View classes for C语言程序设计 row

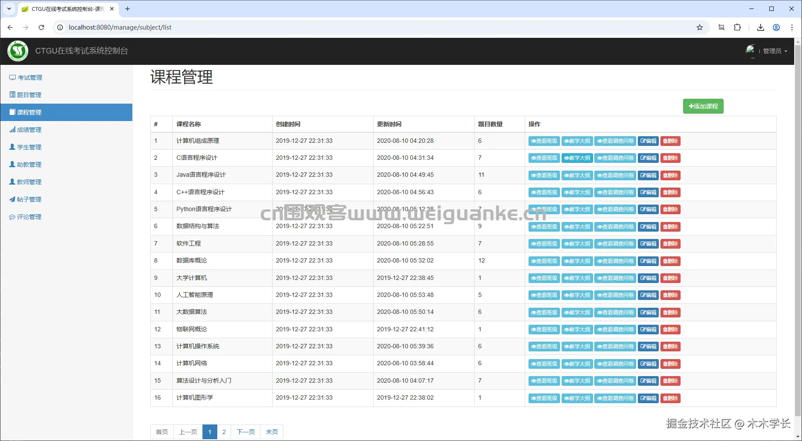(x=544, y=158)
